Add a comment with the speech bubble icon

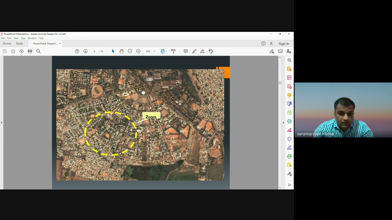click(x=186, y=51)
